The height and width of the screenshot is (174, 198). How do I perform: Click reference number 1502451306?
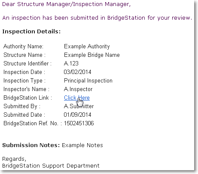tap(79, 123)
